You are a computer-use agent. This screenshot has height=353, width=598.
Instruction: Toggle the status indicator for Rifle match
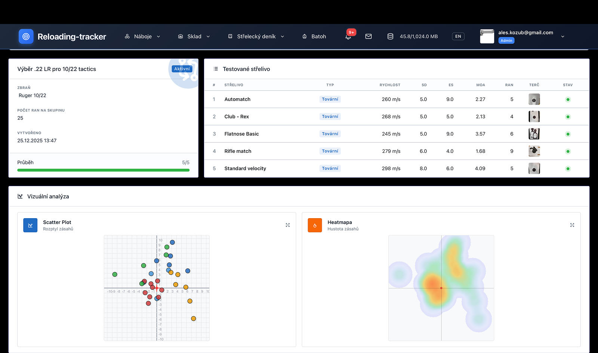tap(568, 151)
